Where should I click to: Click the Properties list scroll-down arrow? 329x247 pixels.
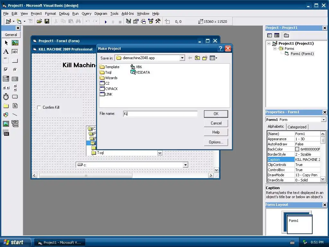click(323, 179)
